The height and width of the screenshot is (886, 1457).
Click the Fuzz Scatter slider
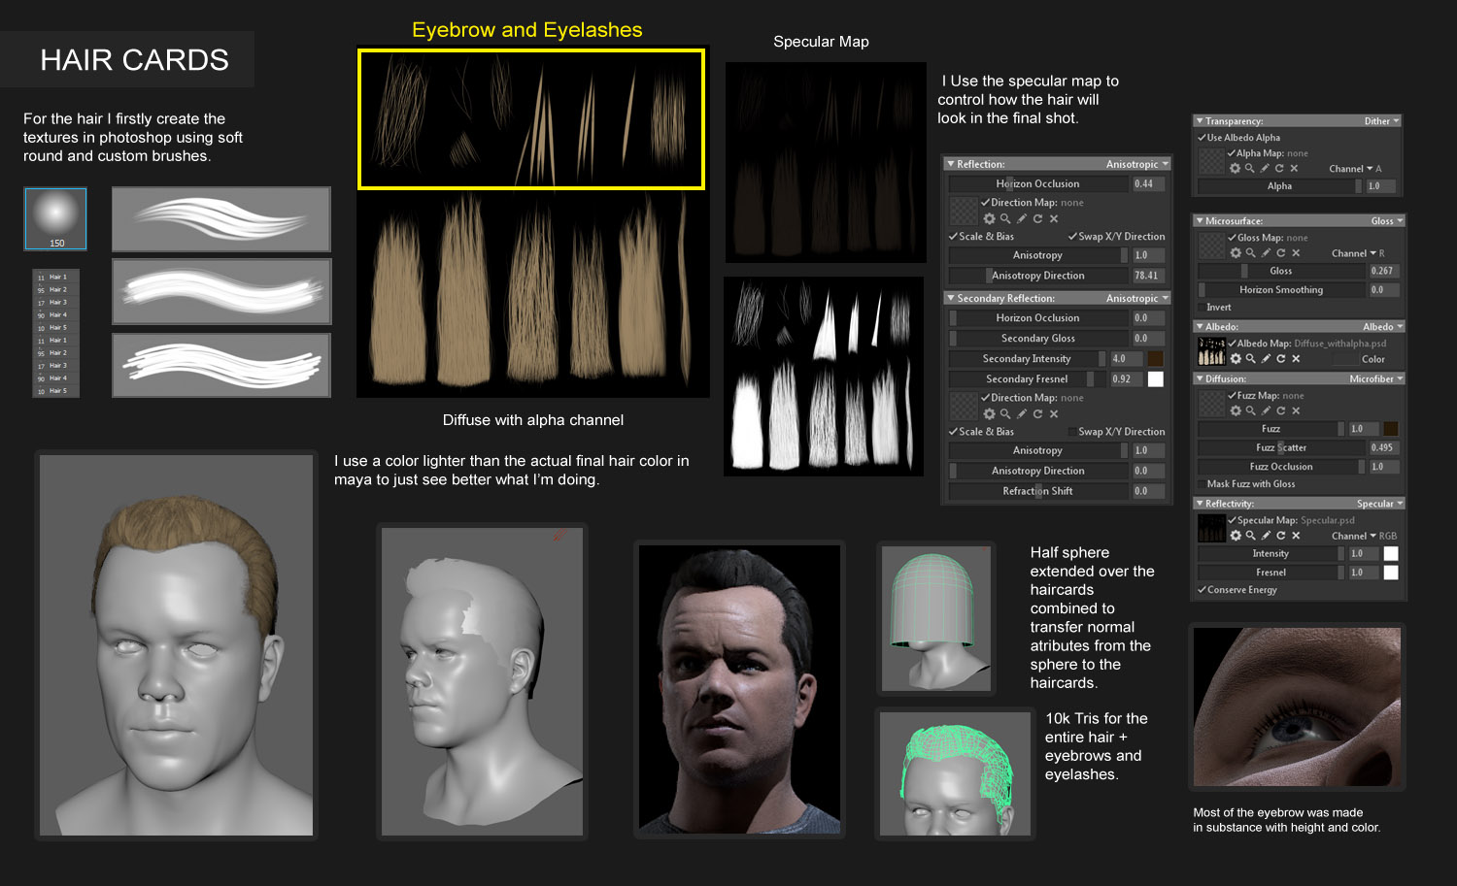coord(1281,447)
